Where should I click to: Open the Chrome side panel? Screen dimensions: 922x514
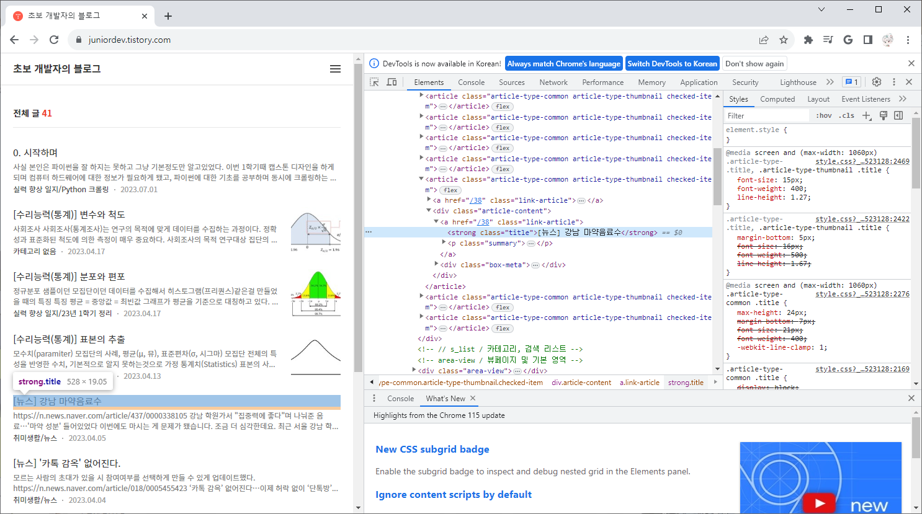coord(868,40)
